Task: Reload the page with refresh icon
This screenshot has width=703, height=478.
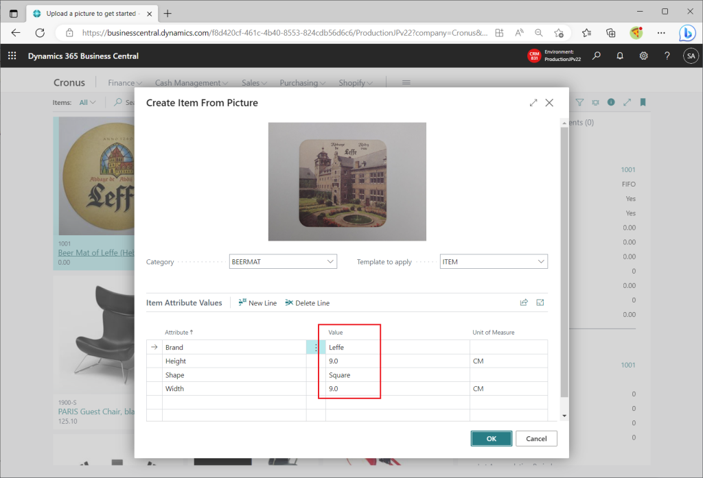Action: (x=40, y=33)
